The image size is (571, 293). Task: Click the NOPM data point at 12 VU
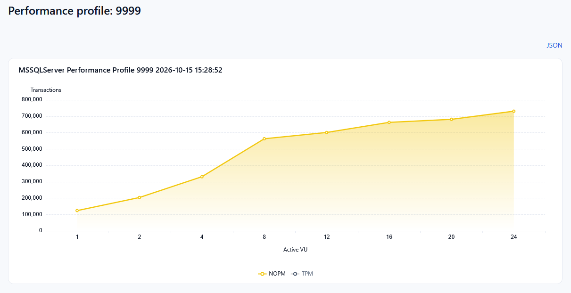326,132
